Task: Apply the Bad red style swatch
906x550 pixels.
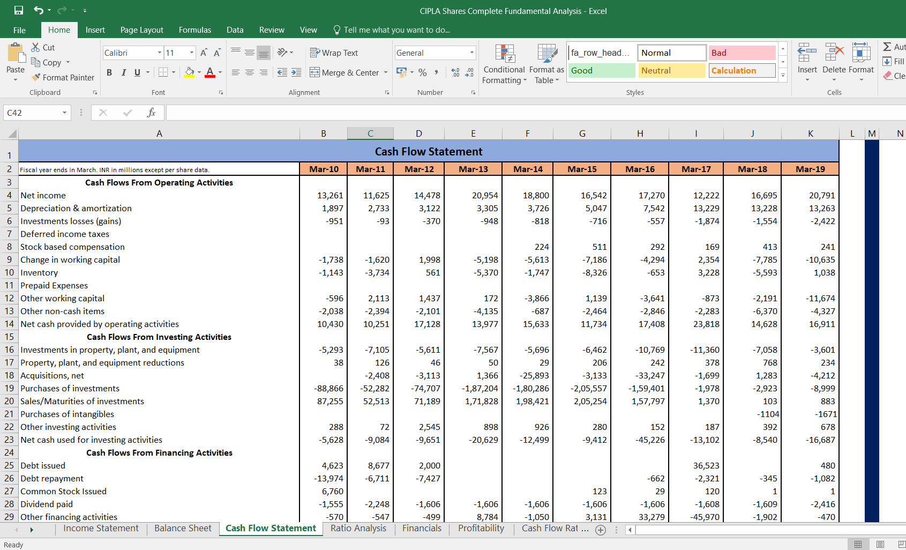Action: click(743, 53)
